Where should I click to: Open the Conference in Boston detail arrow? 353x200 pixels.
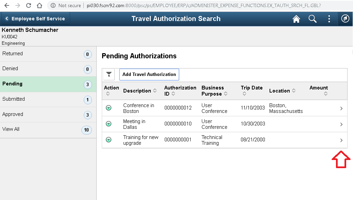click(341, 108)
